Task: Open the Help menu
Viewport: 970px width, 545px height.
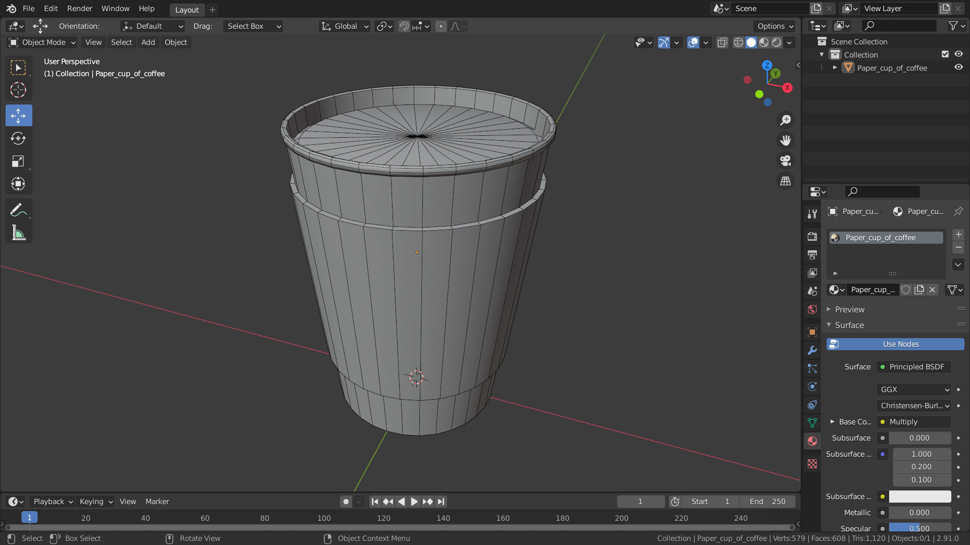Action: [147, 9]
